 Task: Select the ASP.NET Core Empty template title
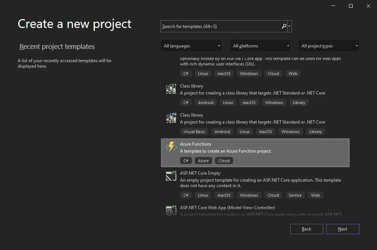click(x=200, y=173)
